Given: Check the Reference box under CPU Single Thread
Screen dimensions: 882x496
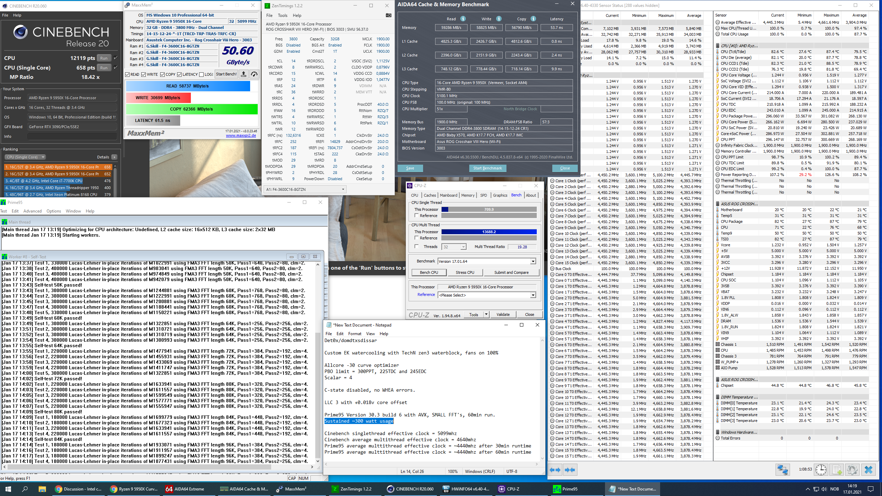Looking at the screenshot, I should [417, 216].
